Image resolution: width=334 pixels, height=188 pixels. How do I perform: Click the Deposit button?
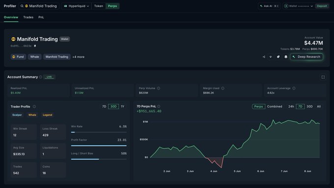pos(322,6)
